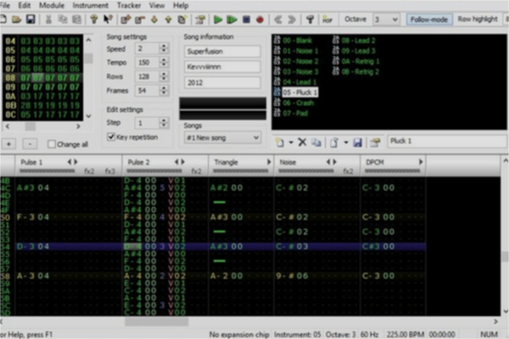This screenshot has height=339, width=509.
Task: Open the File menu
Action: tap(5, 6)
